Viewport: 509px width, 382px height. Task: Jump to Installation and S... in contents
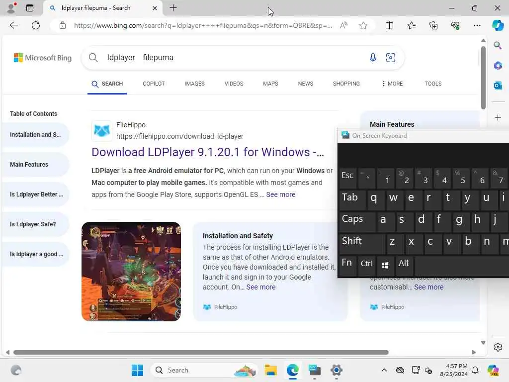click(x=35, y=134)
